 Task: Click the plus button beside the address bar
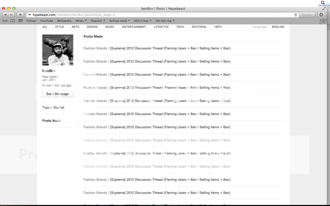pyautogui.click(x=20, y=15)
